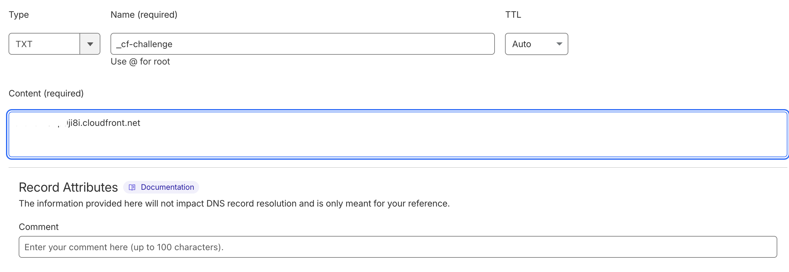The image size is (789, 272).
Task: Open the Documentation link
Action: [167, 187]
